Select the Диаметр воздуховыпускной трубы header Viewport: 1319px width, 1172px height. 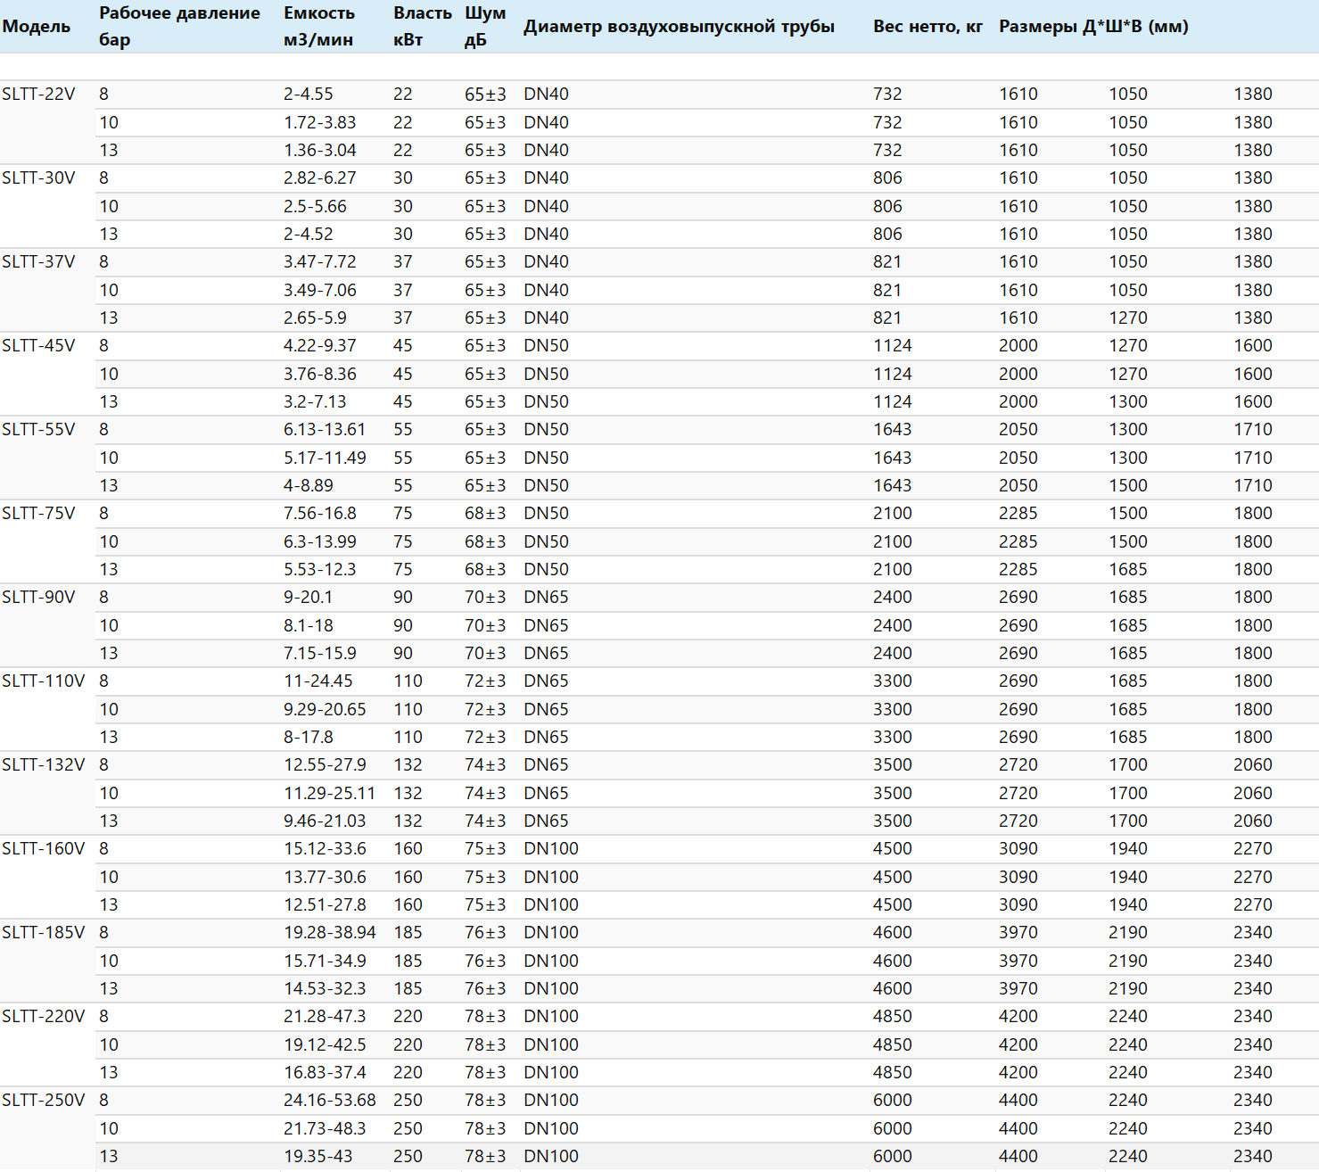(x=679, y=27)
